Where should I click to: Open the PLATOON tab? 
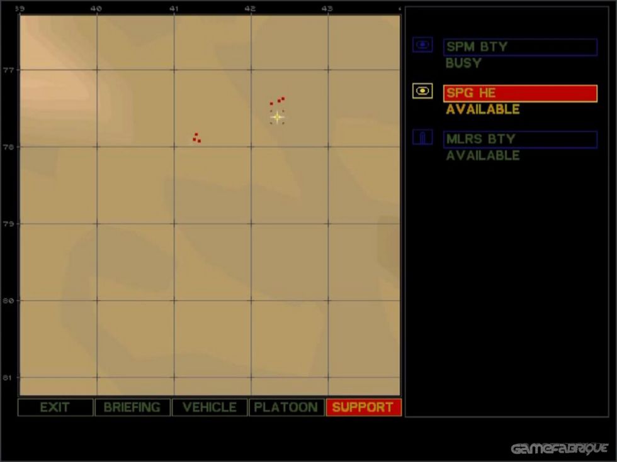286,407
